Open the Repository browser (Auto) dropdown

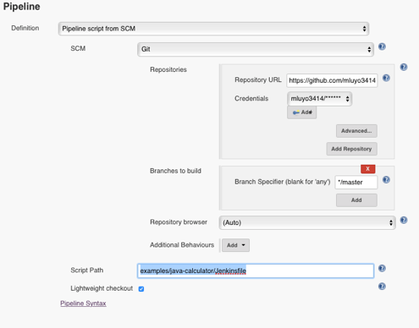[307, 222]
